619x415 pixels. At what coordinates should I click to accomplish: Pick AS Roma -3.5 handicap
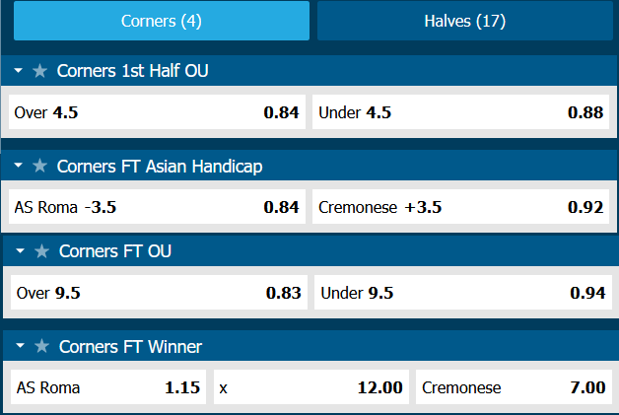(156, 208)
